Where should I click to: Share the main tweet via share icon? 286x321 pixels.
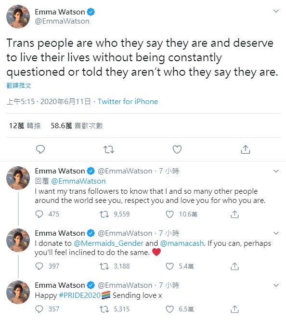tap(245, 149)
